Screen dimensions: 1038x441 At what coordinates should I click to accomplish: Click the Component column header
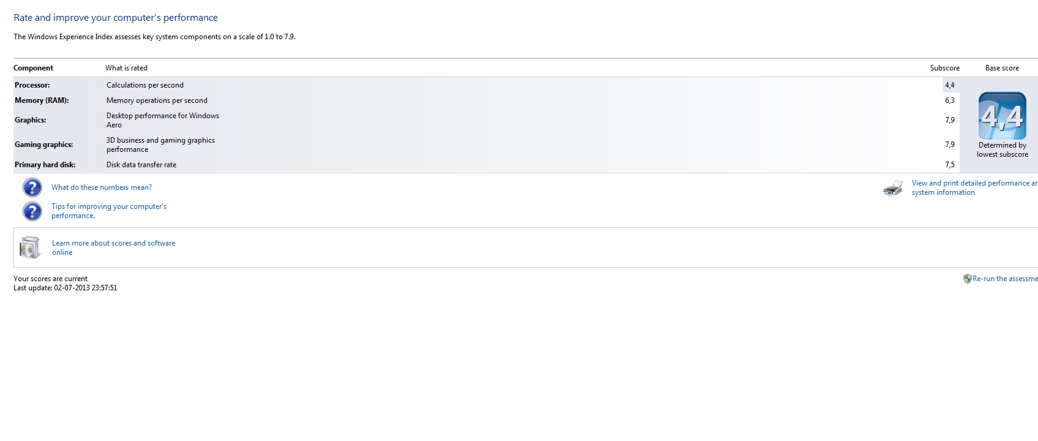click(33, 68)
